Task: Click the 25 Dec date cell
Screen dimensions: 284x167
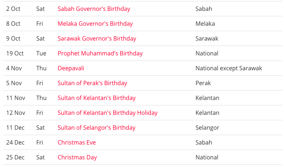Action: 15,157
